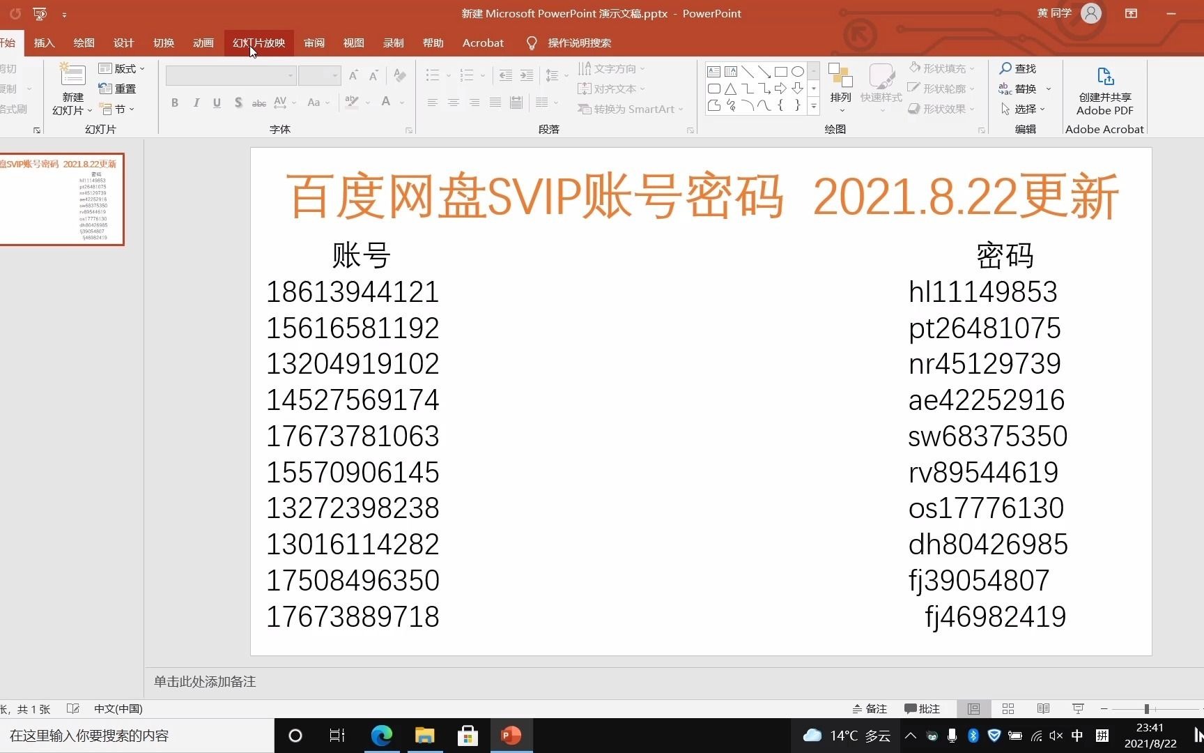Open the font name combo box
This screenshot has width=1204, height=753.
point(231,75)
